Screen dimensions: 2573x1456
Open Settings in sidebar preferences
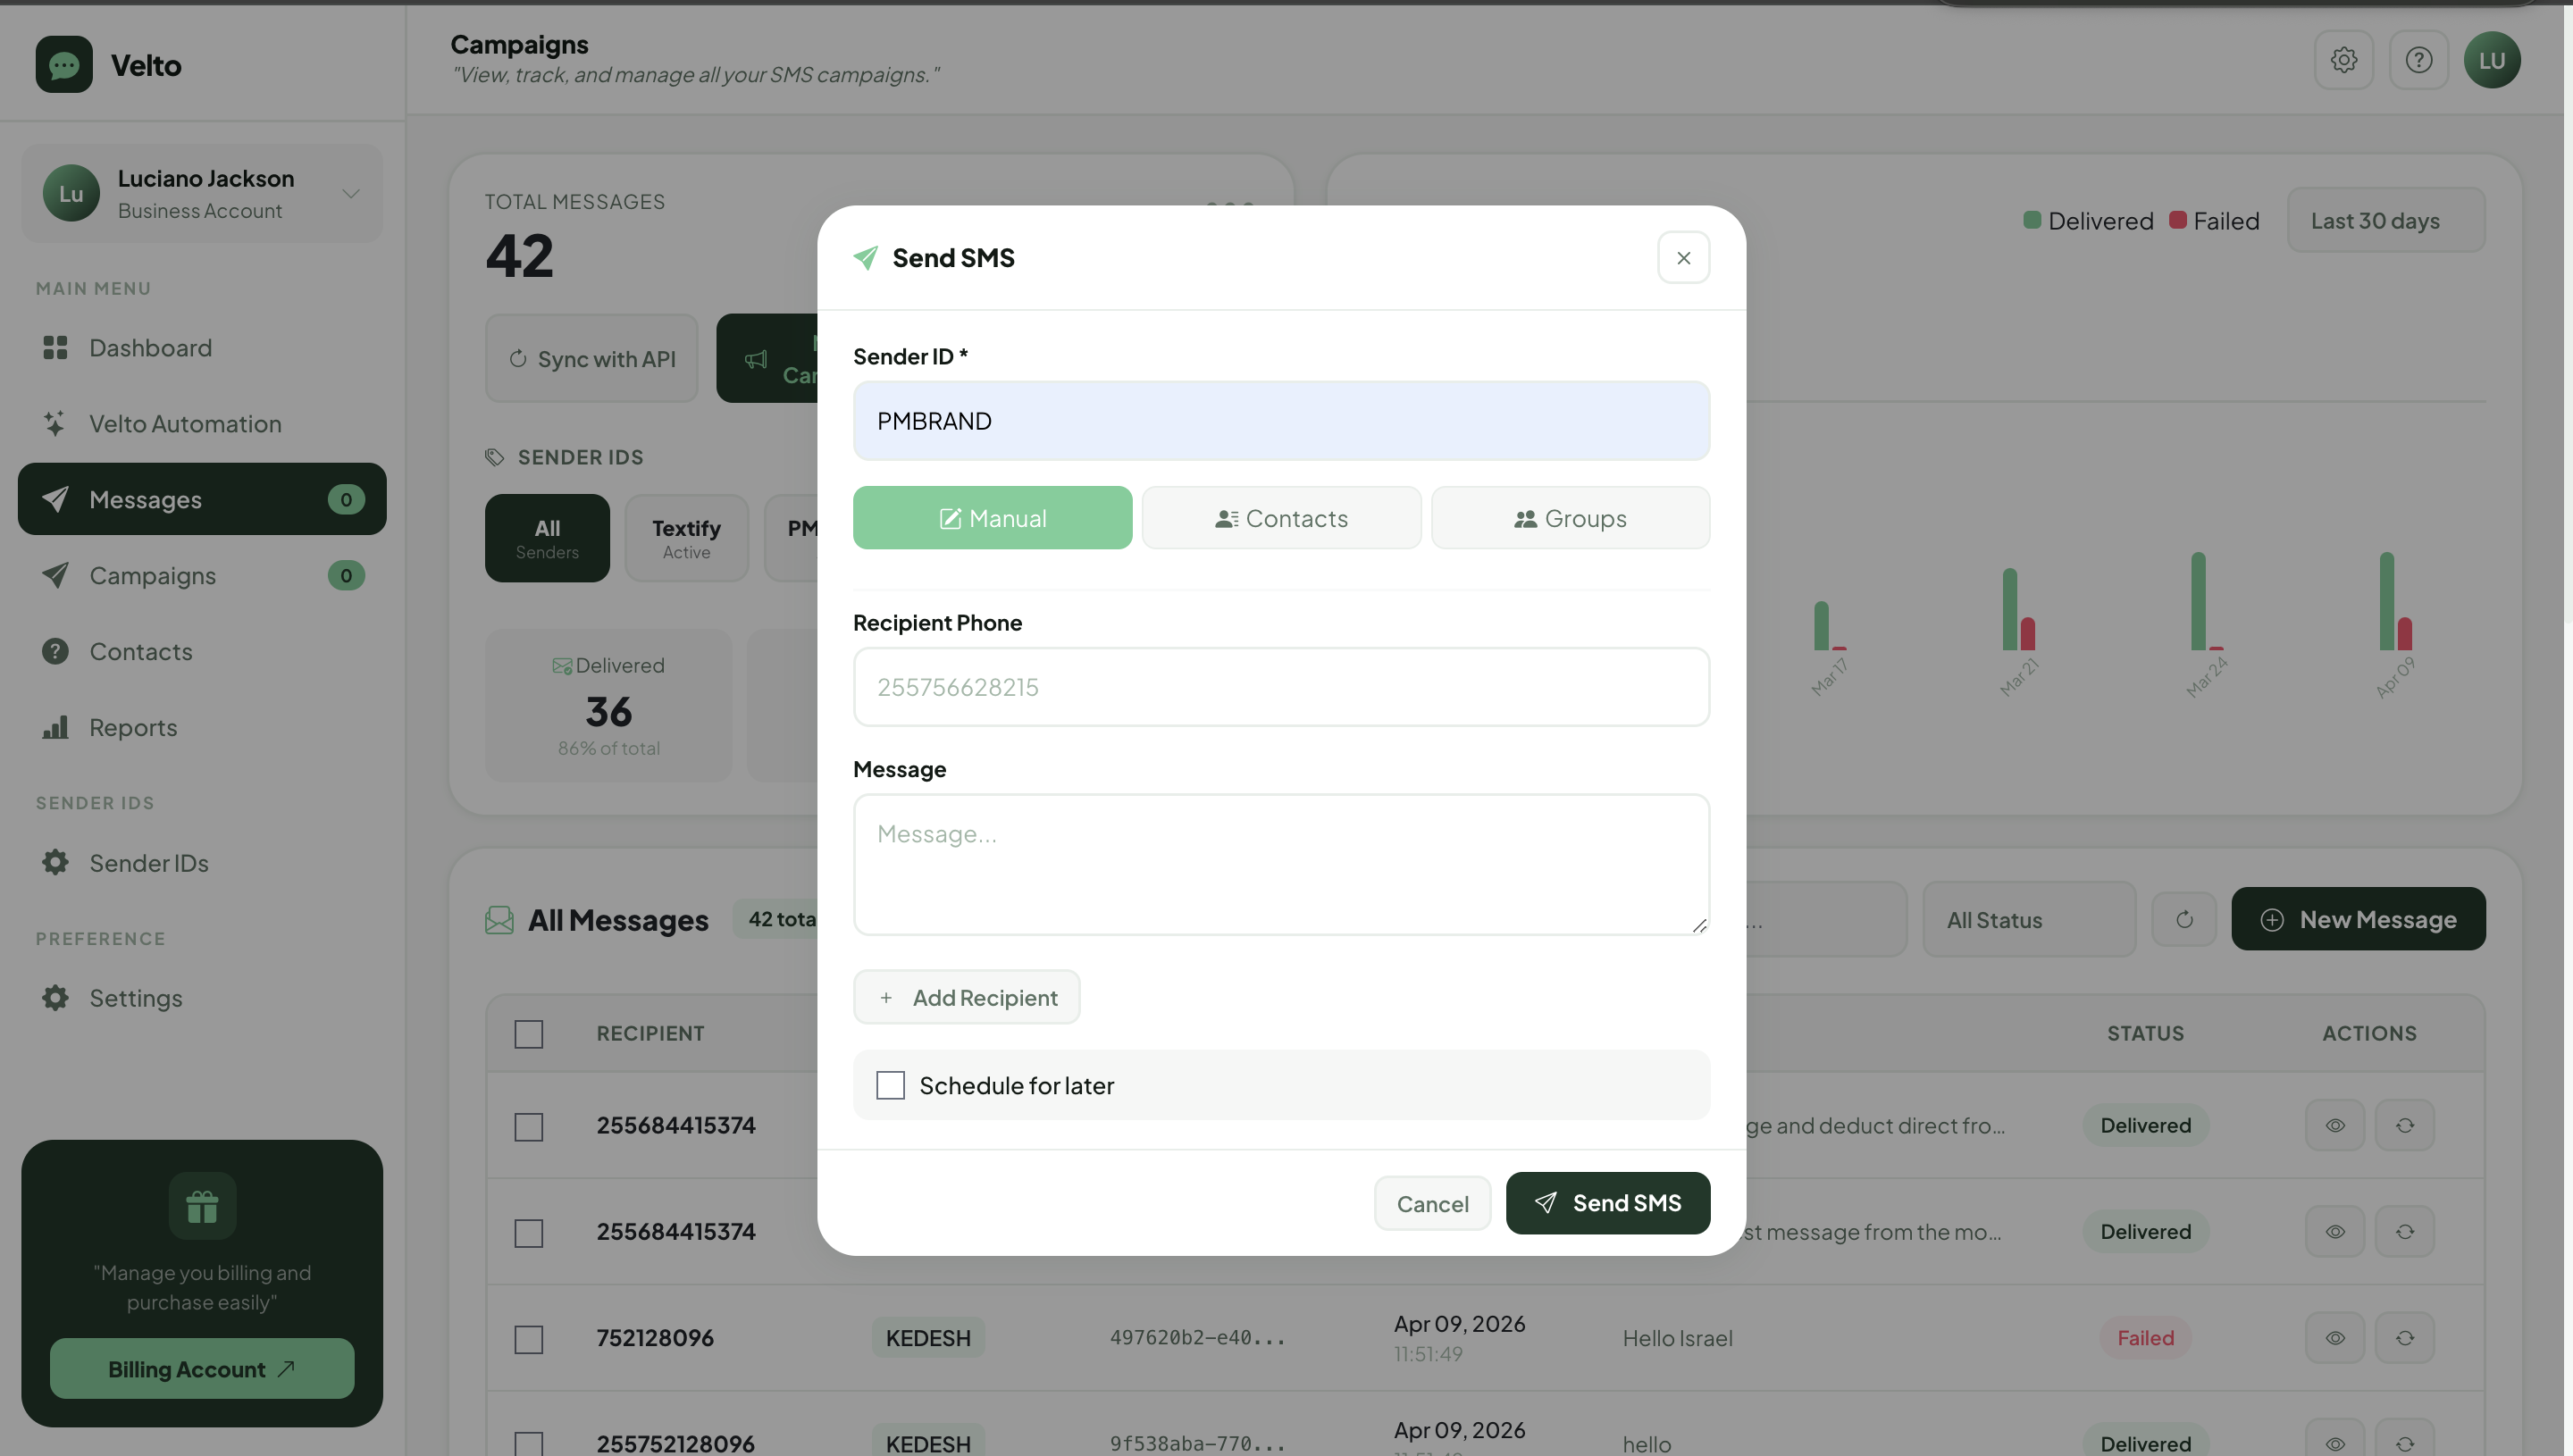(202, 998)
